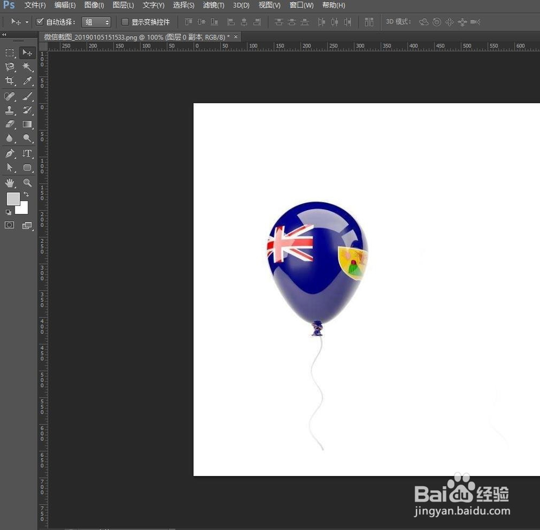
Task: Distribute top edges
Action: pyautogui.click(x=279, y=22)
